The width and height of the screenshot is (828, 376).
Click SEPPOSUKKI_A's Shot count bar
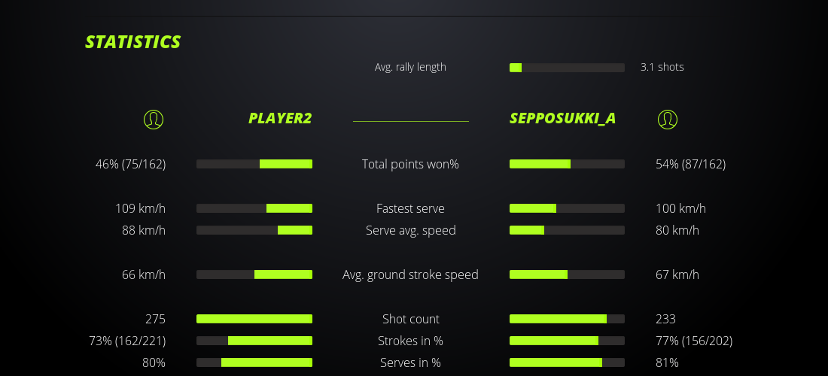pyautogui.click(x=567, y=319)
